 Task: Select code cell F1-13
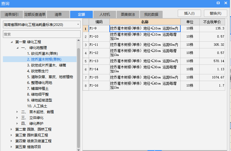tap(99, 61)
